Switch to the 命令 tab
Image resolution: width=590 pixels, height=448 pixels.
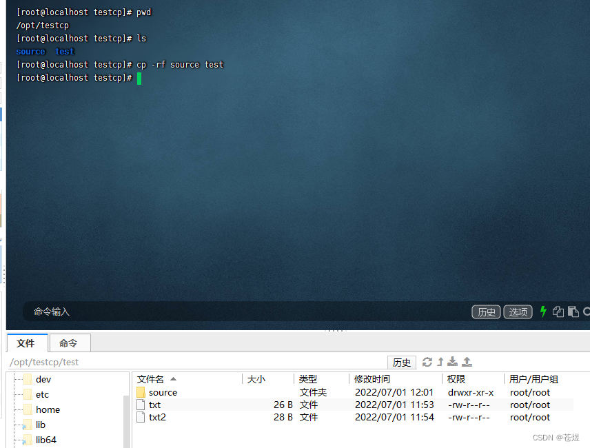(69, 343)
